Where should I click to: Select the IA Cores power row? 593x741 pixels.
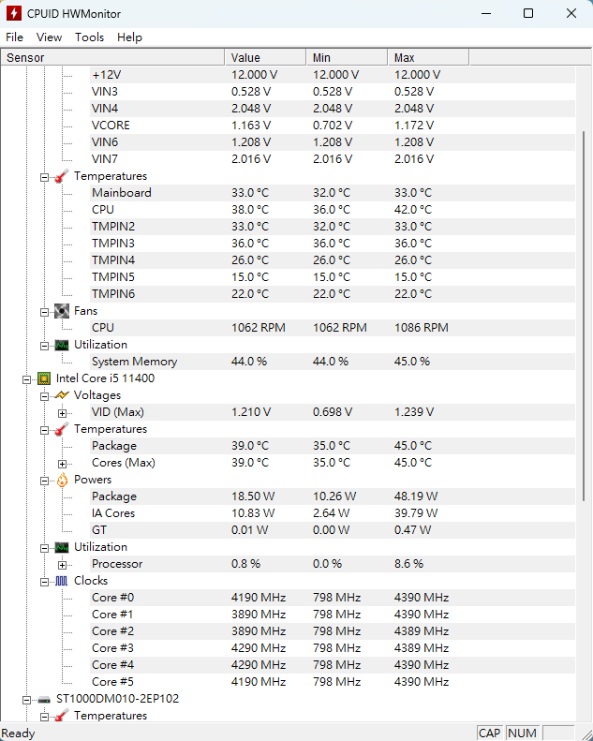tap(333, 513)
